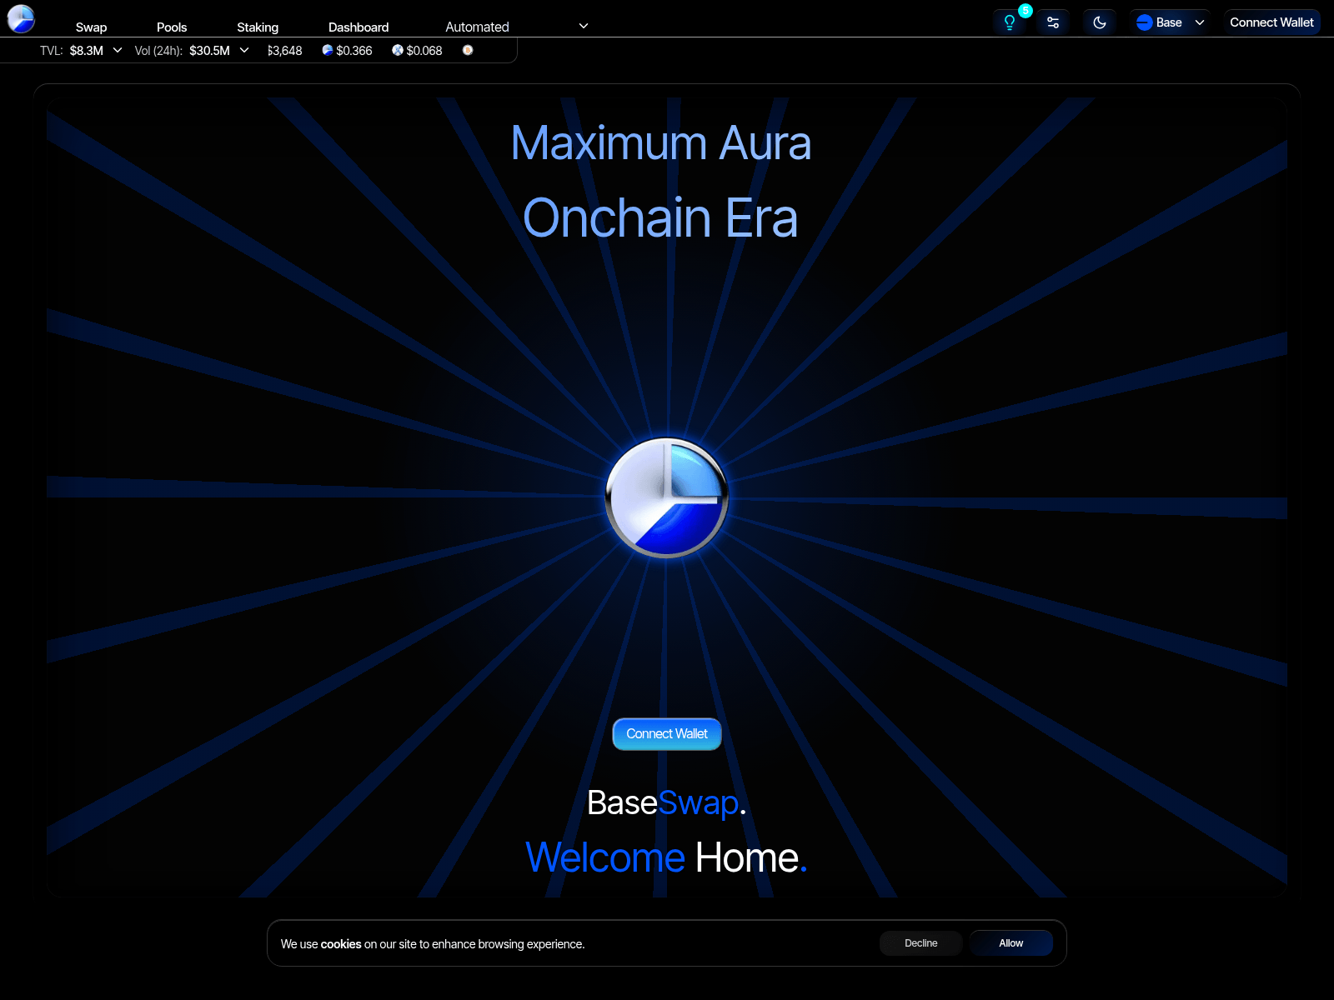The width and height of the screenshot is (1334, 1000).
Task: Click the Maximum Aura heading
Action: click(661, 143)
